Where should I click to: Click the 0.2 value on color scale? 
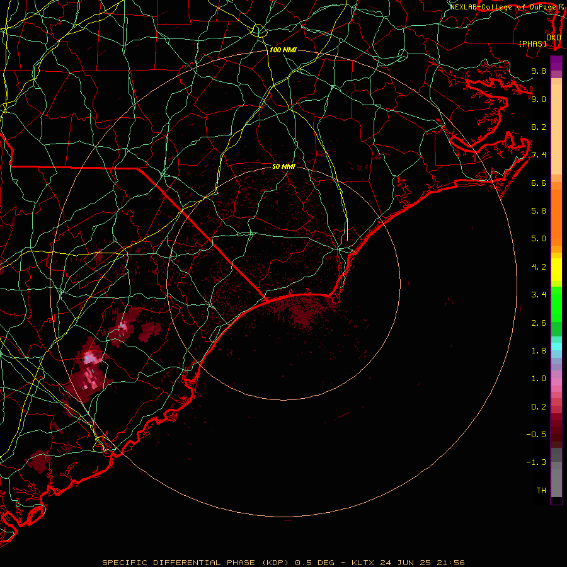click(539, 407)
